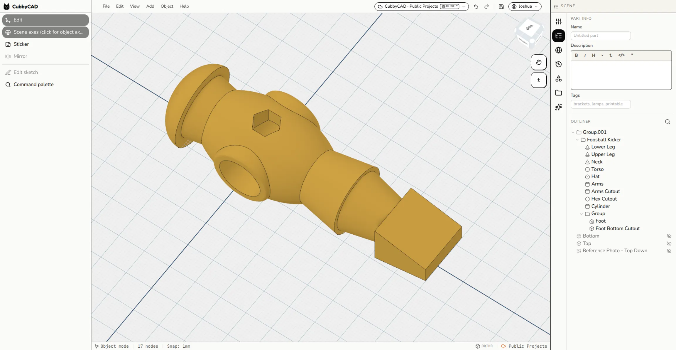Click the Edit button in the left panel

point(45,20)
